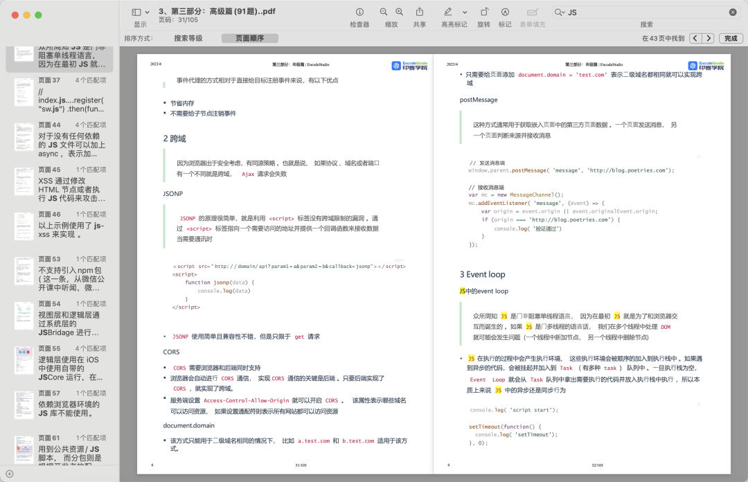This screenshot has height=482, width=748.
Task: Open search result for 页面 46
Action: click(60, 225)
